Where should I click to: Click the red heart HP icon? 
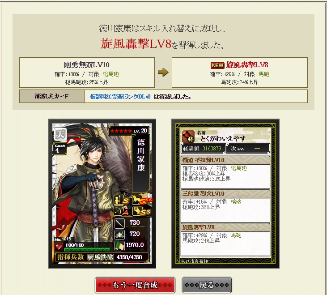click(59, 247)
